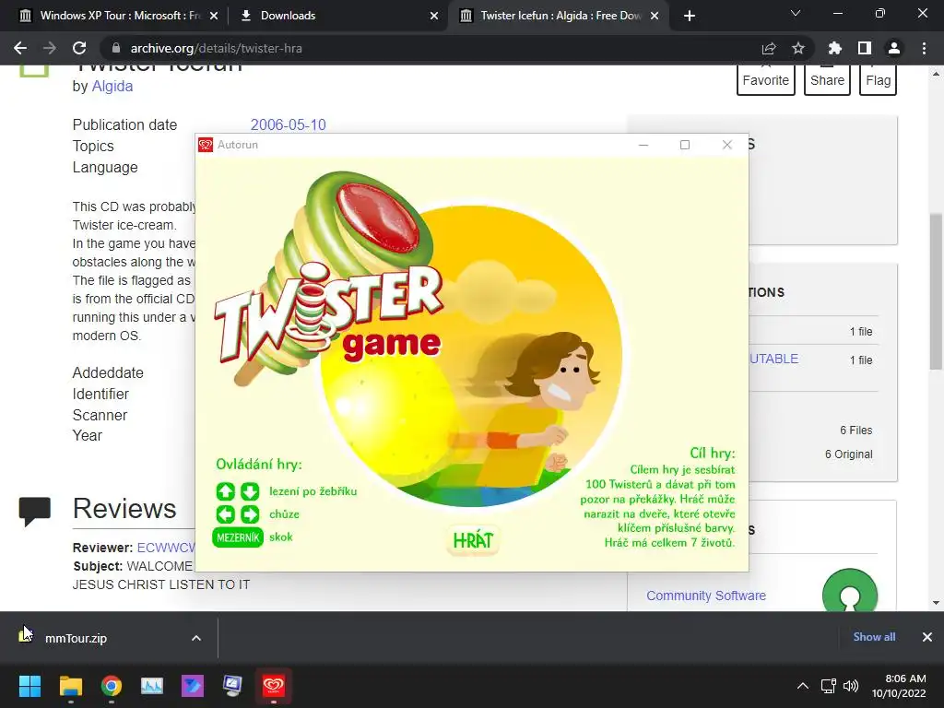Click the Reviews speech bubble icon

click(34, 511)
